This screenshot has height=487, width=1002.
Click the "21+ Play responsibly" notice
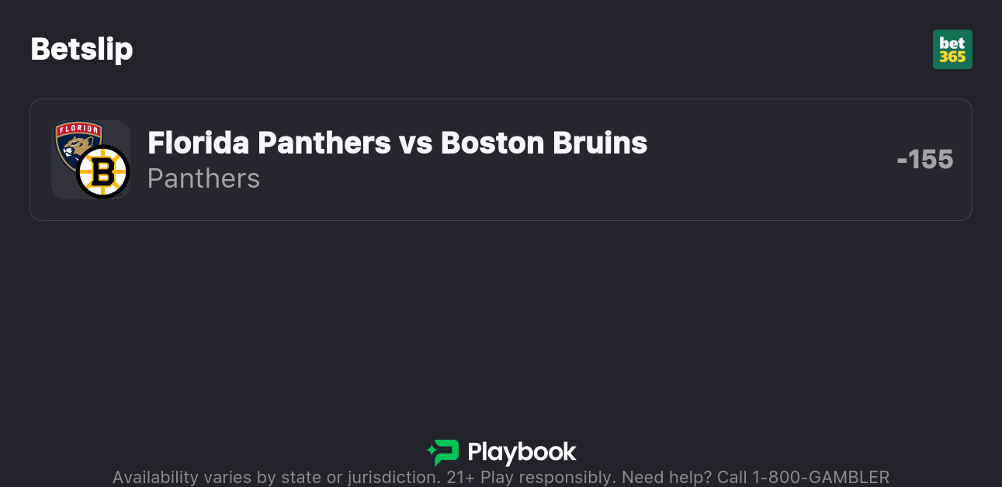[531, 477]
